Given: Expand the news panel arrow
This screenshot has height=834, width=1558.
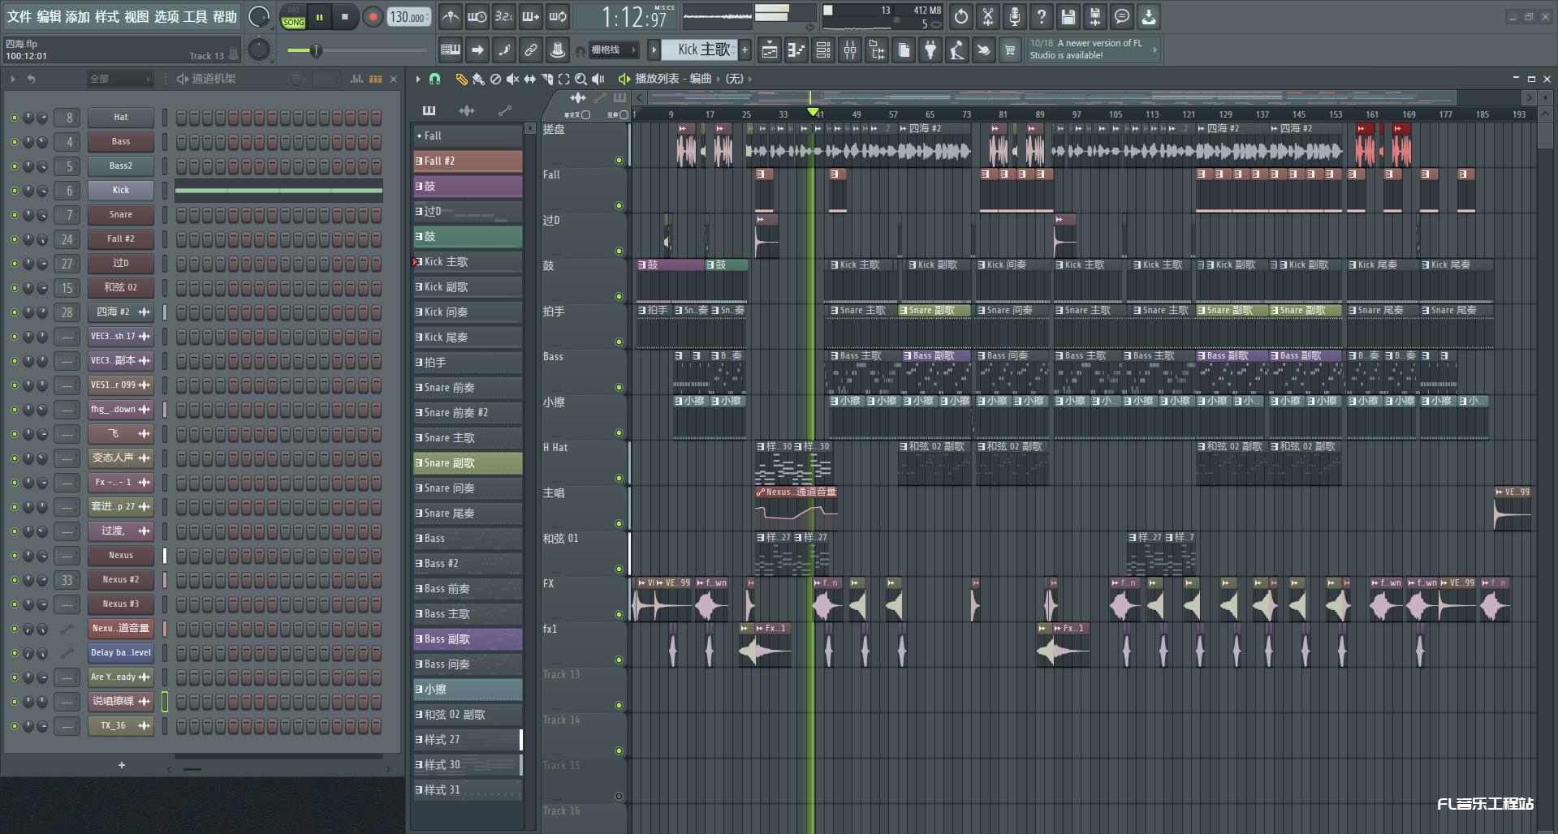Looking at the screenshot, I should 1155,50.
